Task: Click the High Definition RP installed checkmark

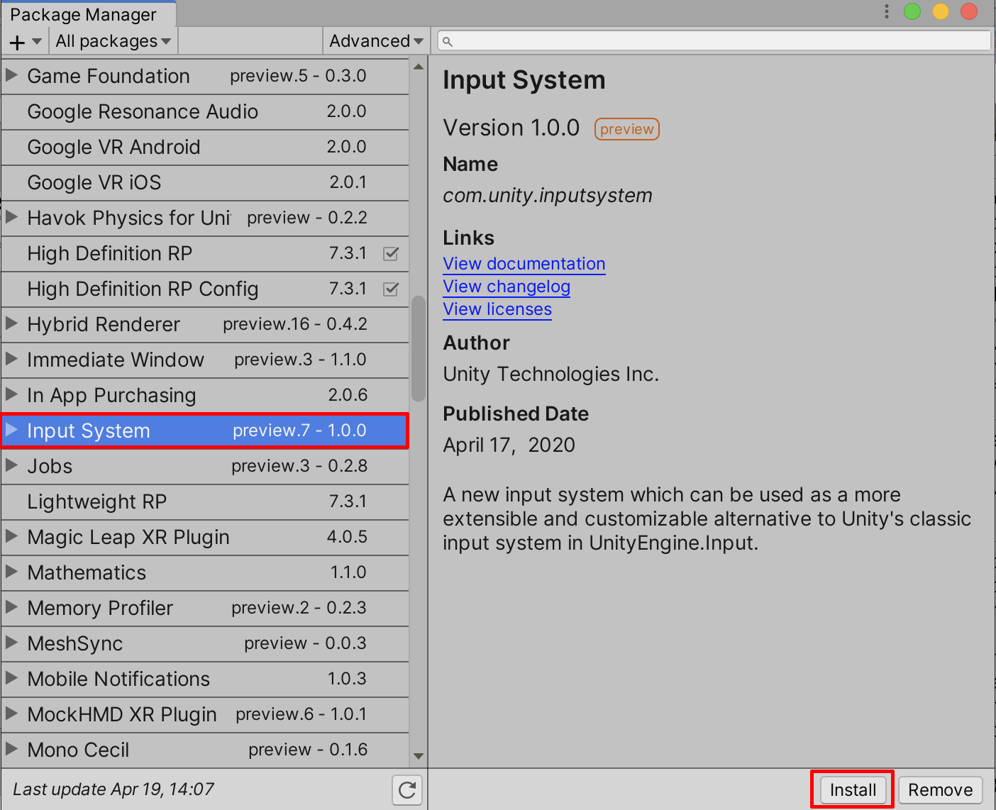Action: 391,254
